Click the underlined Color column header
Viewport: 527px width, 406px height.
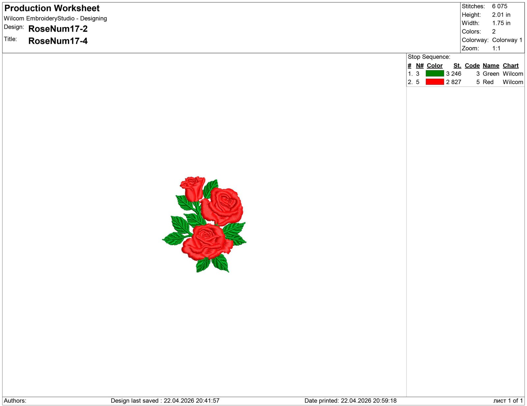point(434,66)
